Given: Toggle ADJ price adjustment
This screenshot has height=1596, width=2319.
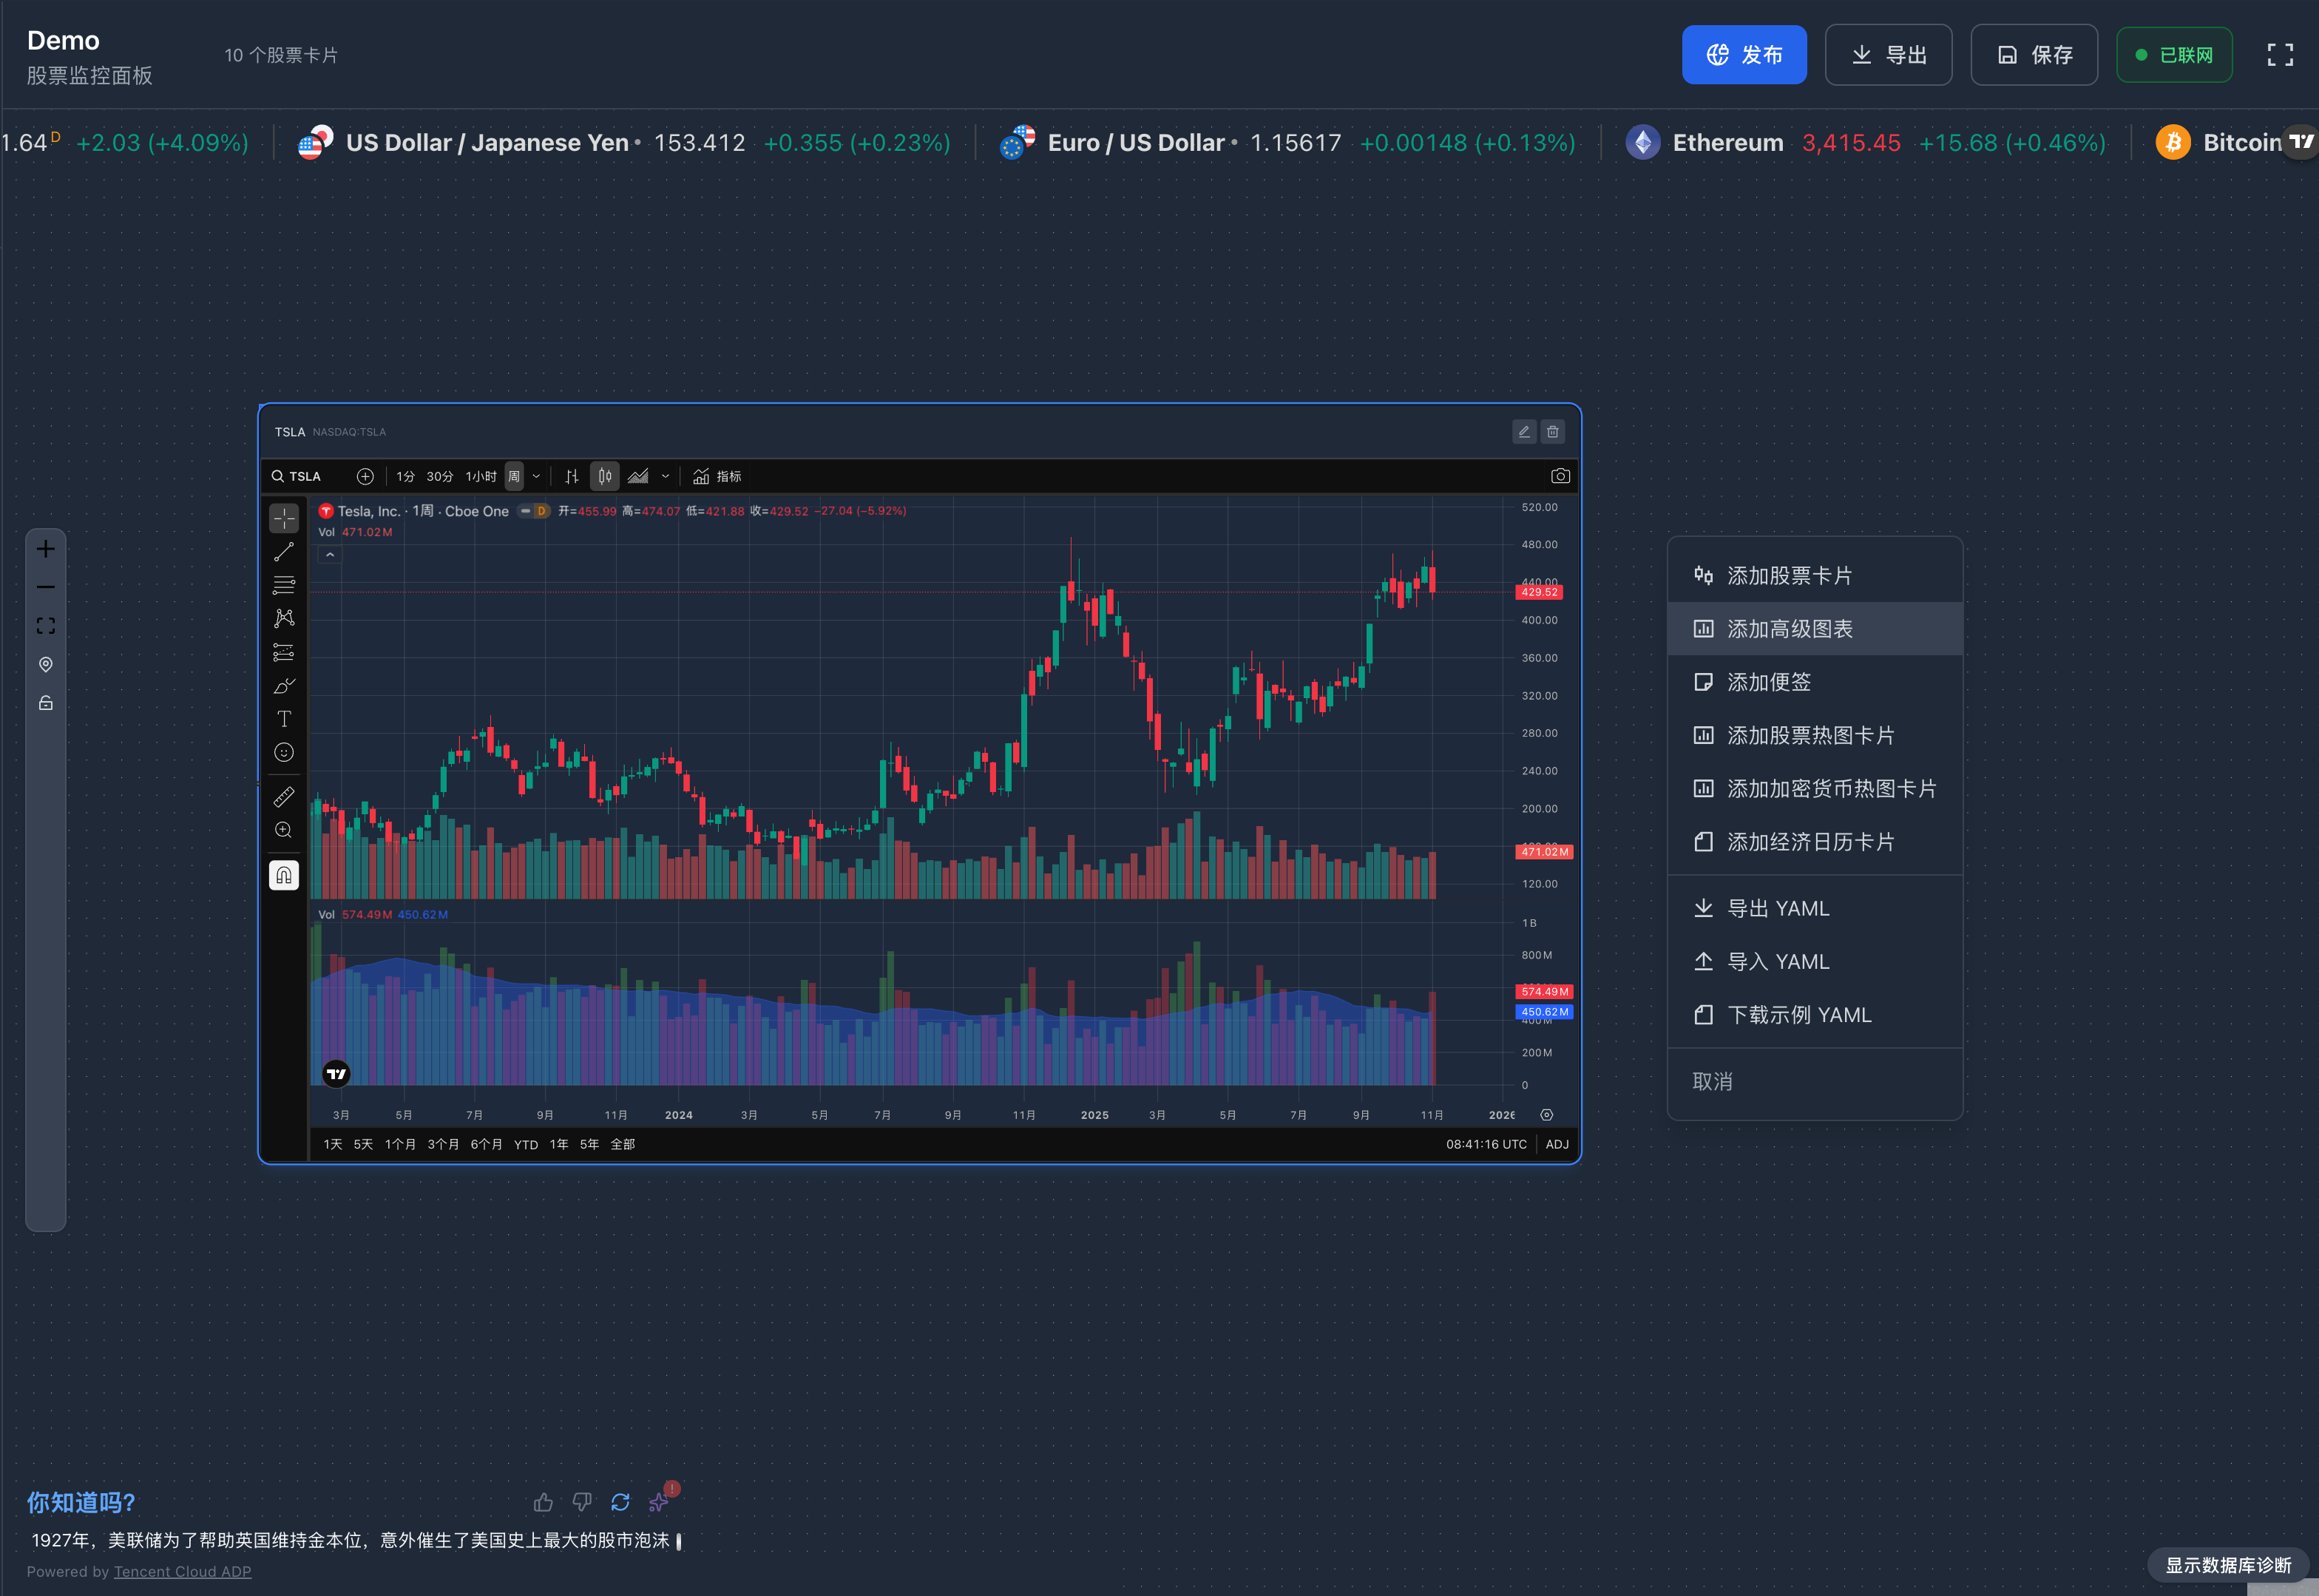Looking at the screenshot, I should pyautogui.click(x=1557, y=1144).
